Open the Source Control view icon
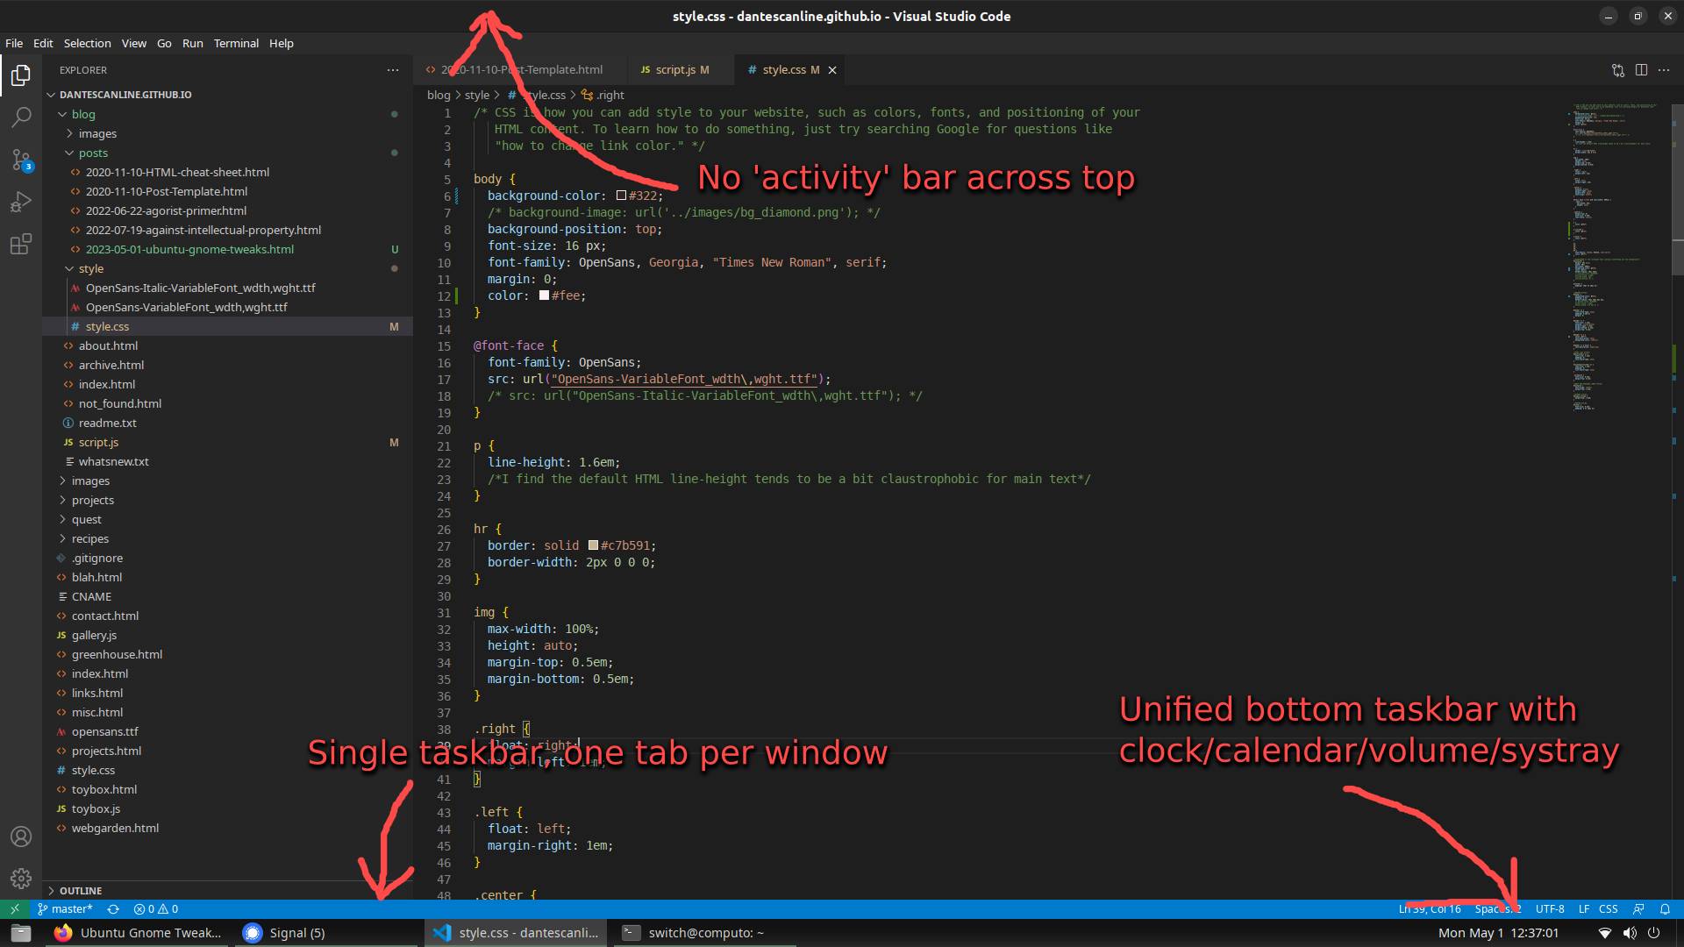The height and width of the screenshot is (947, 1684). click(x=21, y=160)
